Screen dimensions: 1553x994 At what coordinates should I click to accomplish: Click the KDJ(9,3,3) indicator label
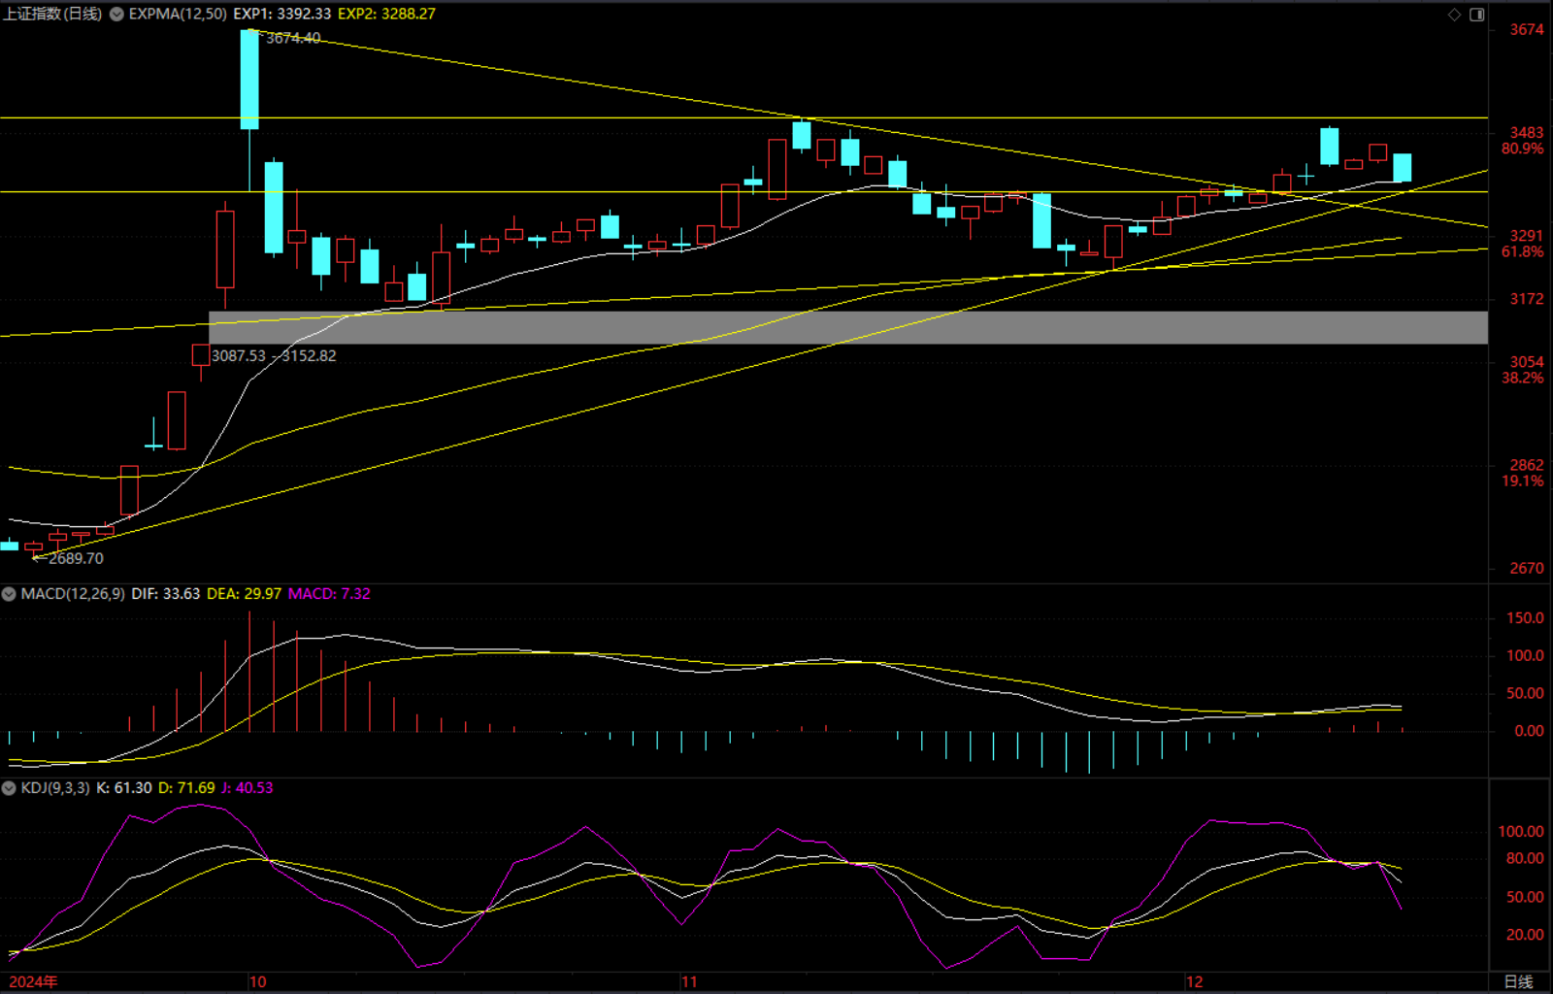[x=55, y=788]
